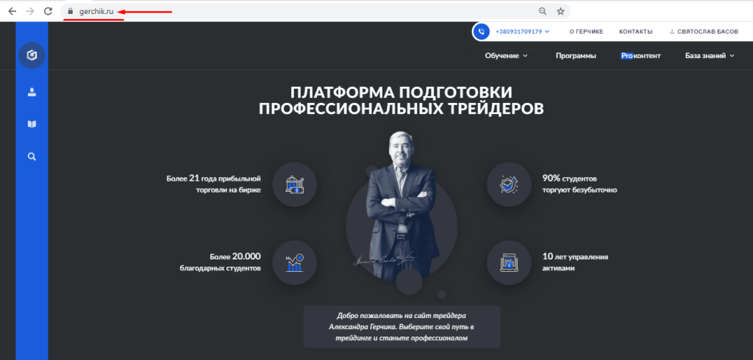Viewport: 753px width, 360px height.
Task: Click the browser forward arrow
Action: (x=30, y=12)
